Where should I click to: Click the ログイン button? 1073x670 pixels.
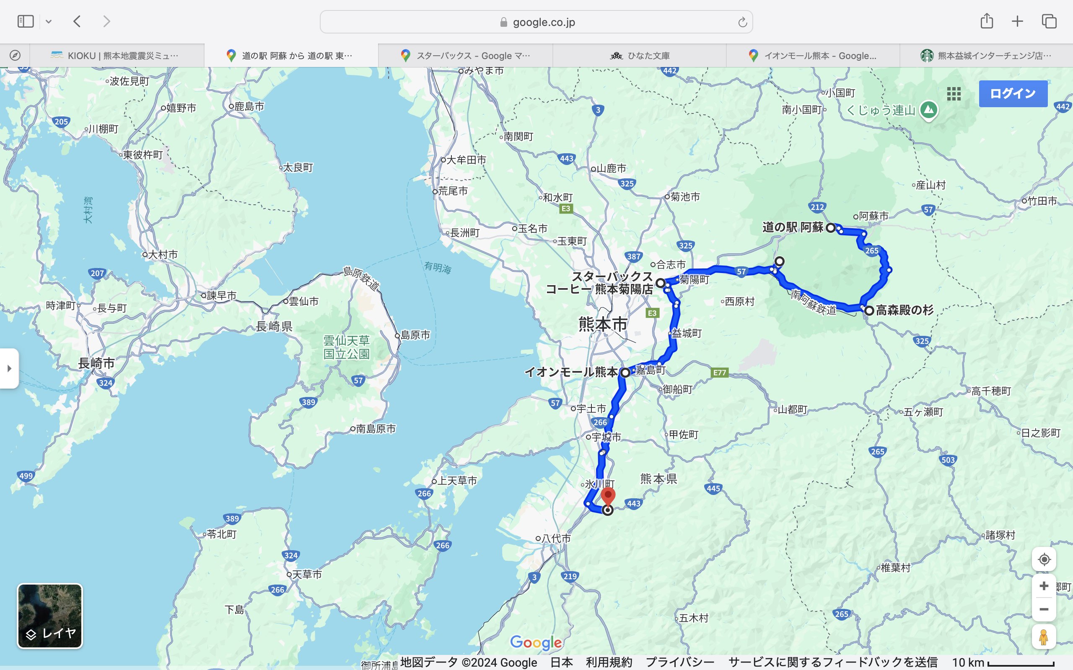click(1013, 93)
